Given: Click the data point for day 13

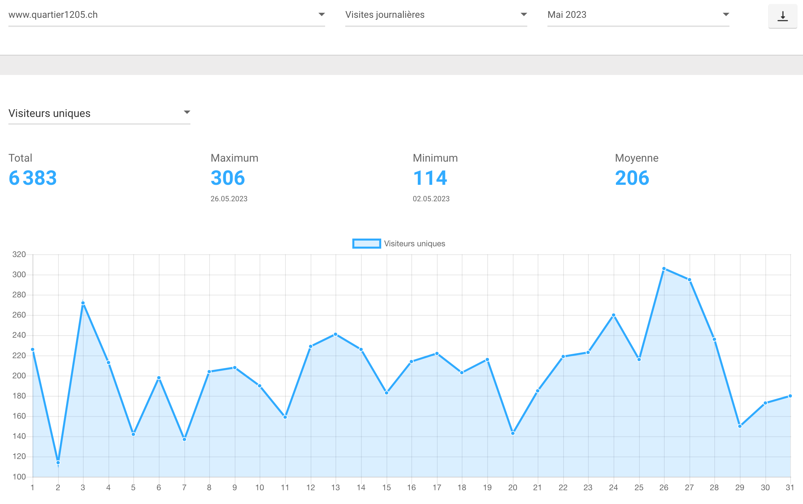Looking at the screenshot, I should click(336, 334).
